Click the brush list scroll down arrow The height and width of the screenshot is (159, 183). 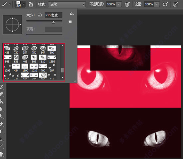[63, 77]
